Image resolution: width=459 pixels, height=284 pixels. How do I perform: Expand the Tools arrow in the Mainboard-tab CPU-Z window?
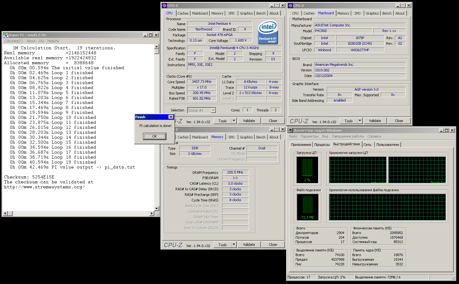(360, 121)
